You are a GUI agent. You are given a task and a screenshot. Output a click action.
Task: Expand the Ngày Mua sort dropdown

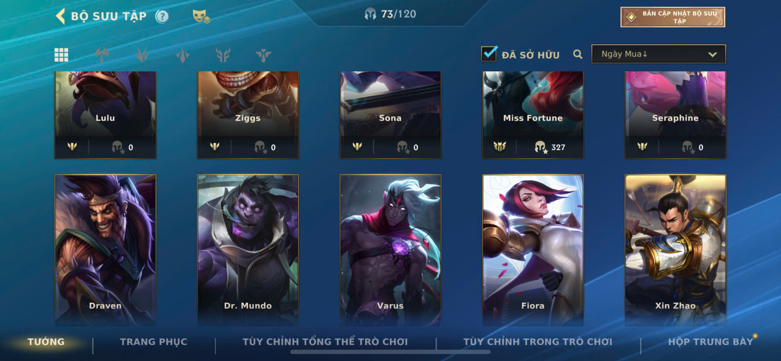click(658, 54)
